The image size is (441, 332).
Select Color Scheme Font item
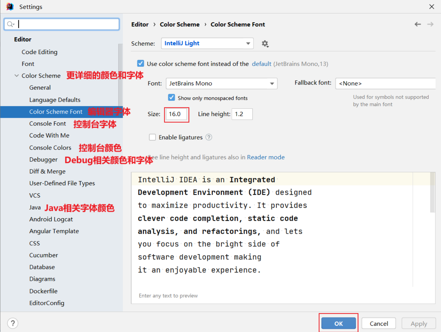(56, 112)
